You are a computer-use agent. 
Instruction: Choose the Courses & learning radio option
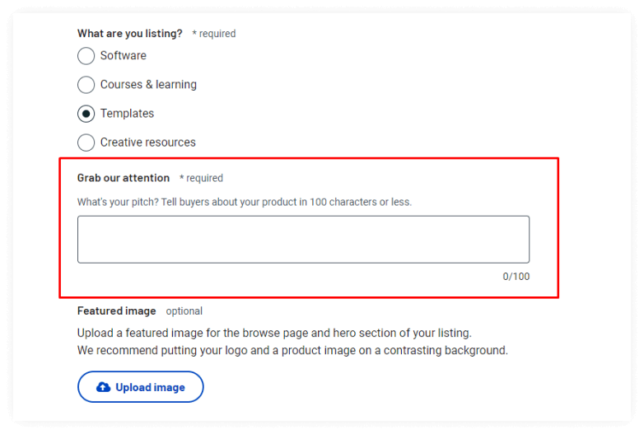tap(86, 85)
